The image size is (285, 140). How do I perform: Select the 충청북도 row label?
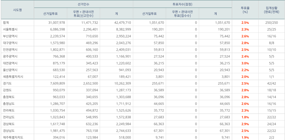[9, 97]
